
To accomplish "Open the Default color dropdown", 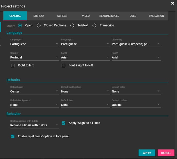I will [136, 91].
